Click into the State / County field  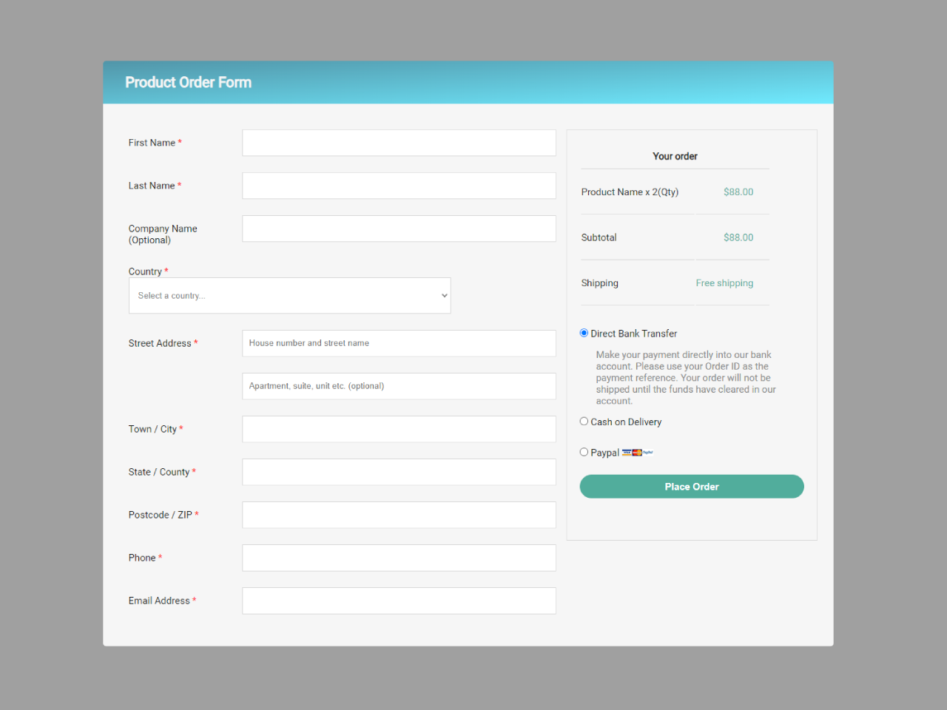(399, 472)
